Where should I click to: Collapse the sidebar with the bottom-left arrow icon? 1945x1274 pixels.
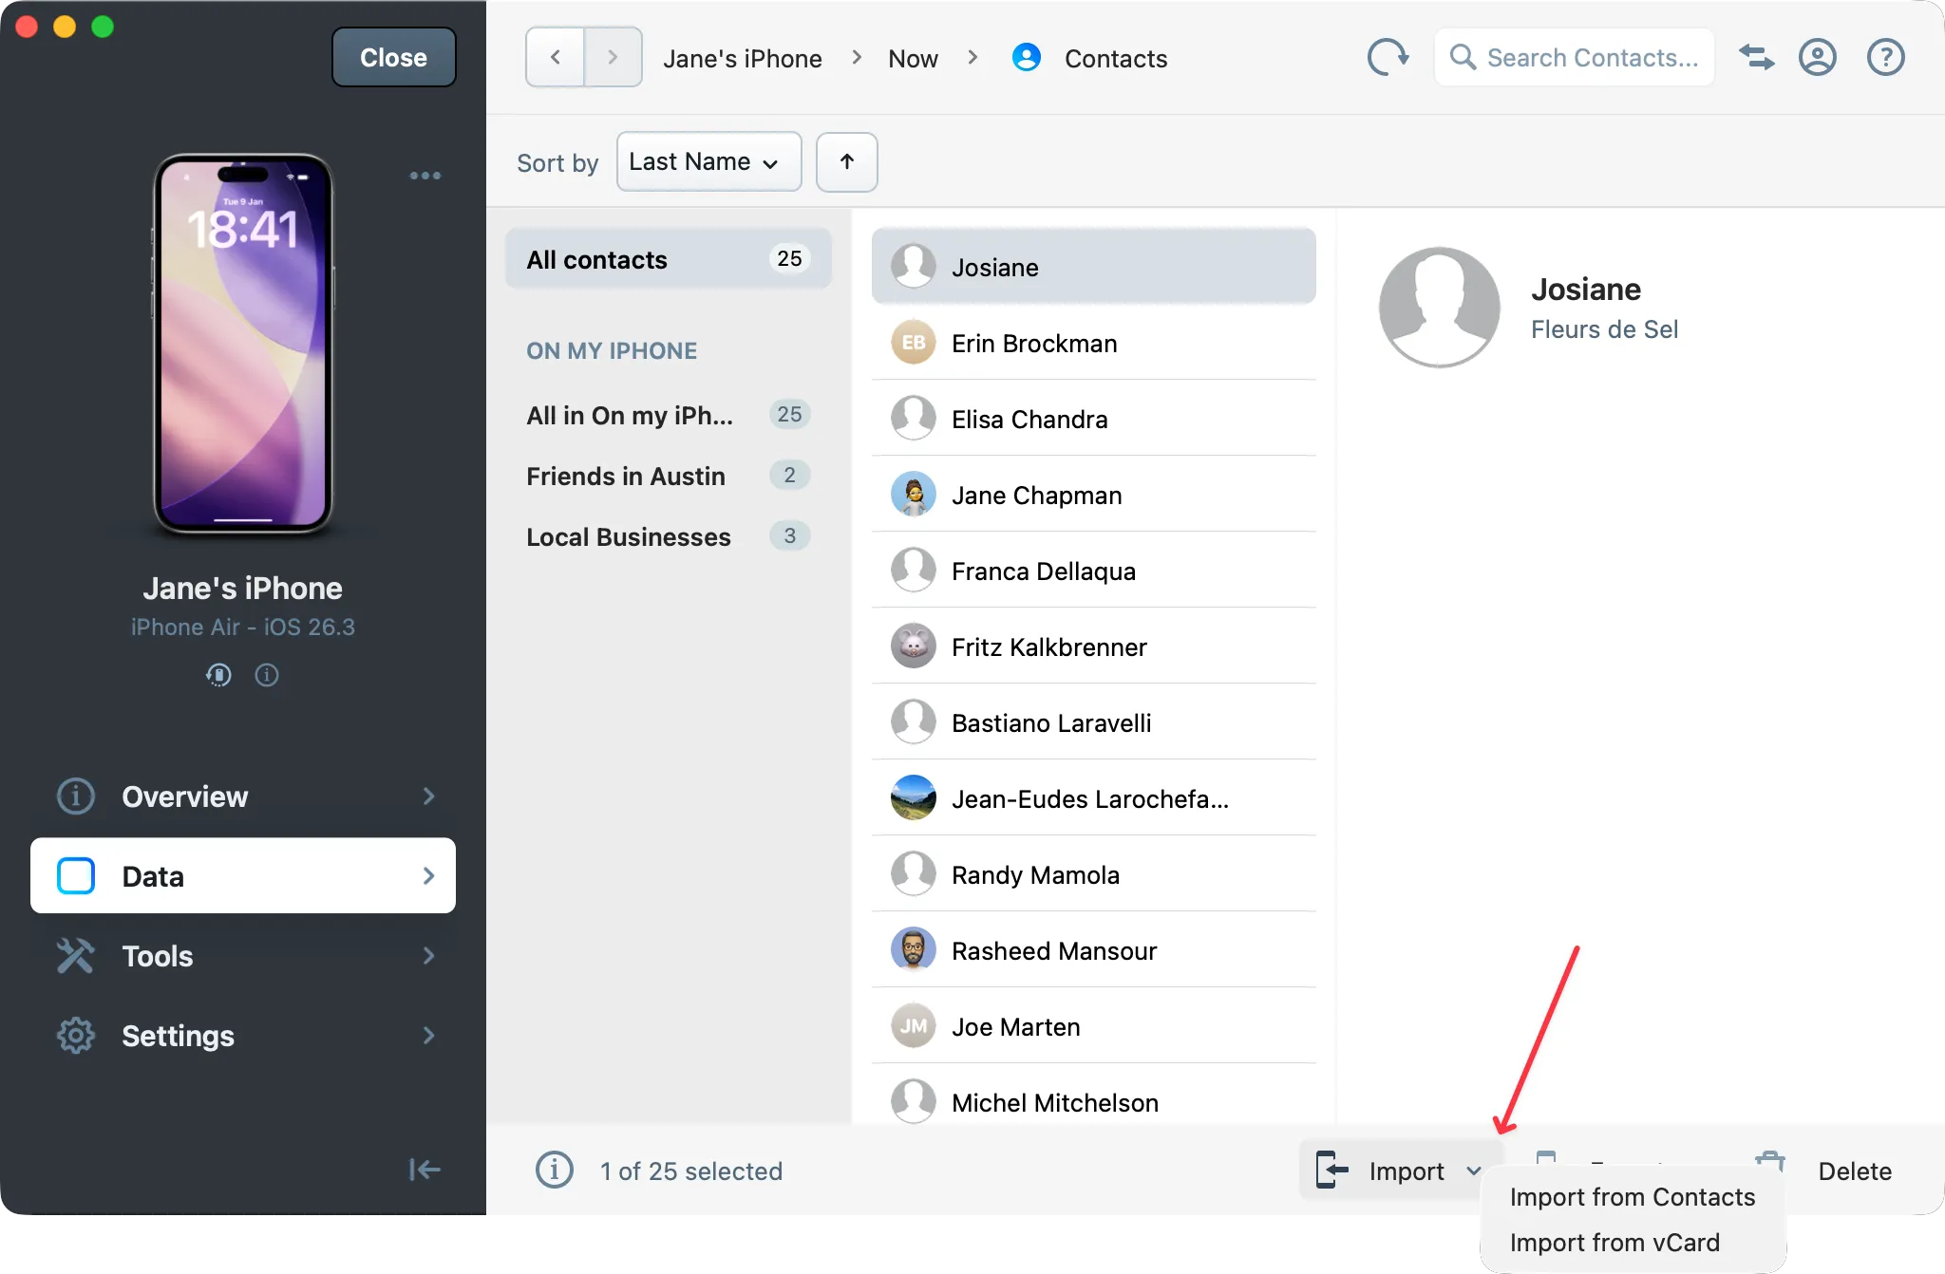coord(425,1170)
